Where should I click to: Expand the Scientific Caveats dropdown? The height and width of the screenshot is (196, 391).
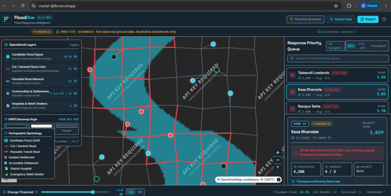click(x=337, y=32)
